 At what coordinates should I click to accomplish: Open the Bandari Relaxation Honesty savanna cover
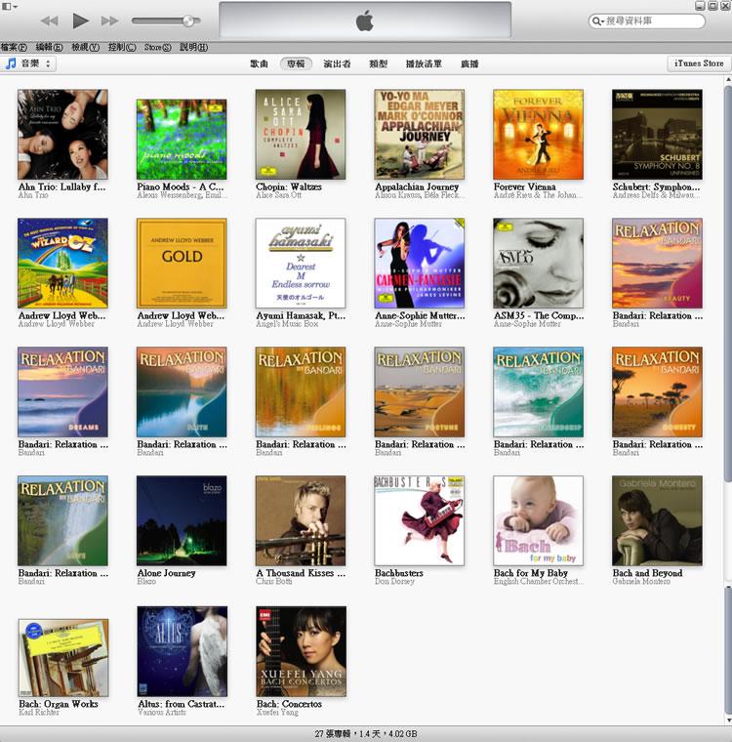click(657, 392)
